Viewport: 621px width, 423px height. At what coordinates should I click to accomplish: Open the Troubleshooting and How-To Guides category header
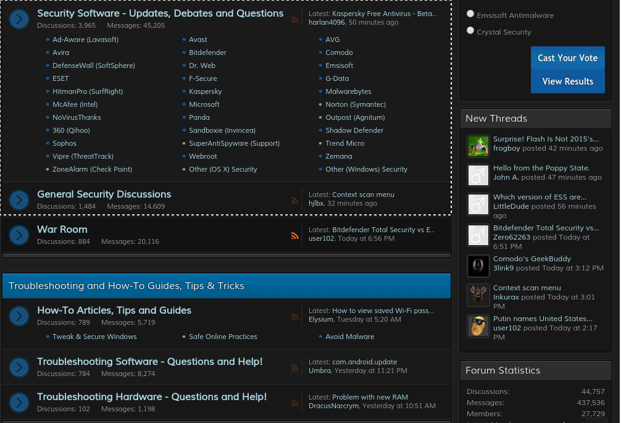tap(127, 285)
